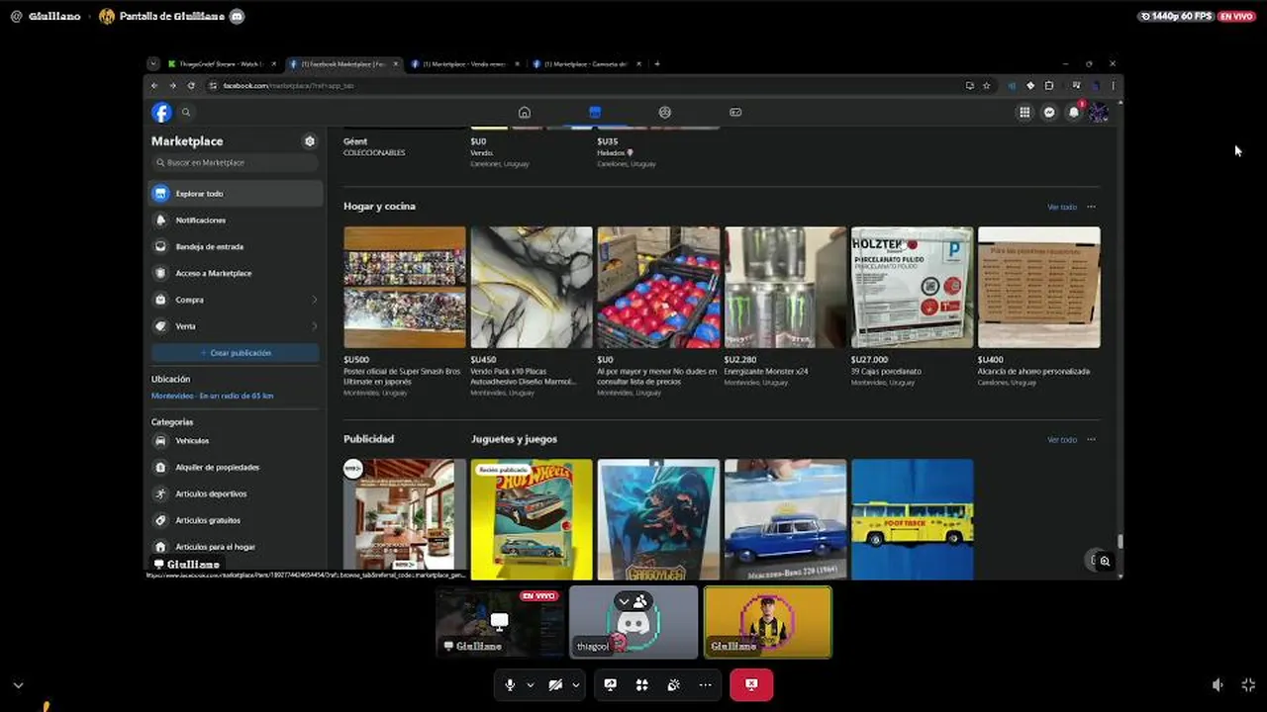Reload the page

coord(191,86)
